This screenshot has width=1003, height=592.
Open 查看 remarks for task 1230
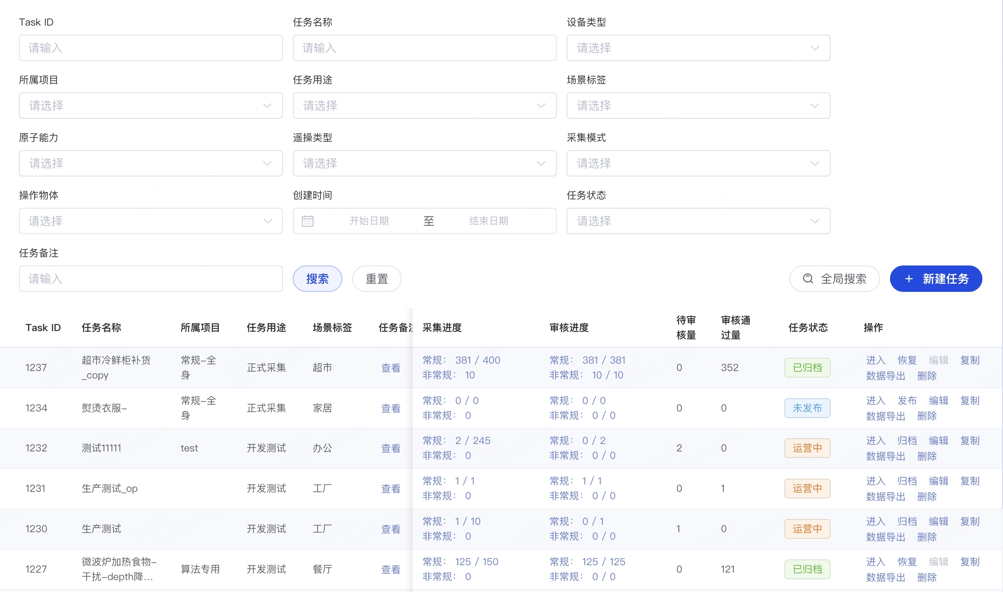tap(391, 529)
